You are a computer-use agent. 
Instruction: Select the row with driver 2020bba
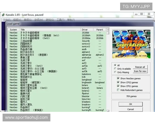(x=57, y=38)
